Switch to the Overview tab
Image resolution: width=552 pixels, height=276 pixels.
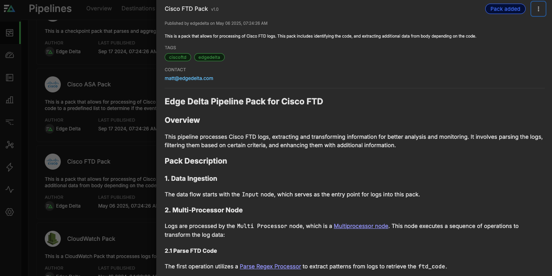pyautogui.click(x=99, y=8)
